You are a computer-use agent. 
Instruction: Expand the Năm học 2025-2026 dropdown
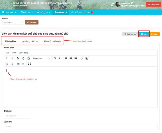(12, 22)
